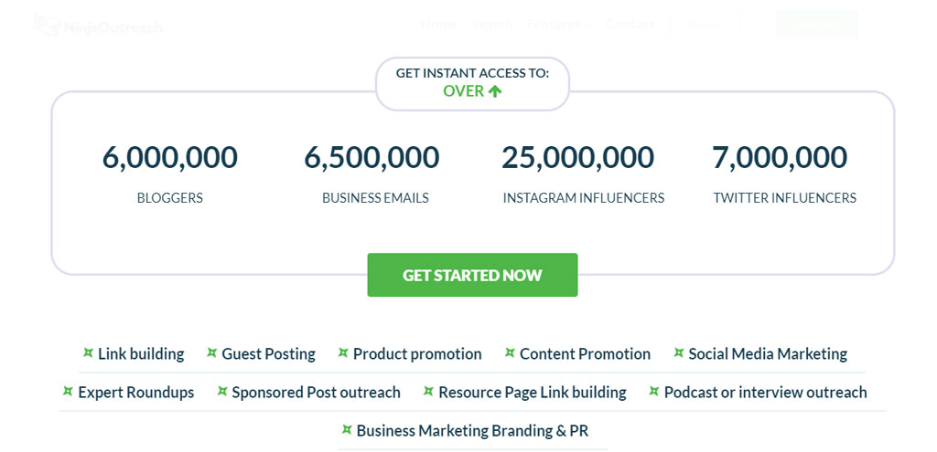
Task: Select Resource Page Link building text
Action: point(533,393)
